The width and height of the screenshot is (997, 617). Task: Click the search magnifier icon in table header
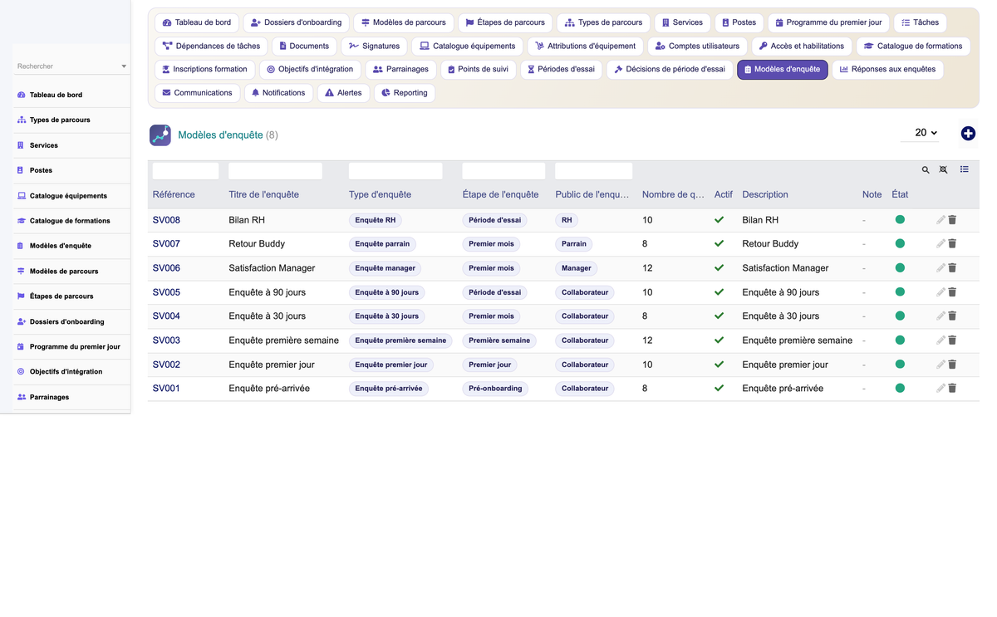(926, 169)
